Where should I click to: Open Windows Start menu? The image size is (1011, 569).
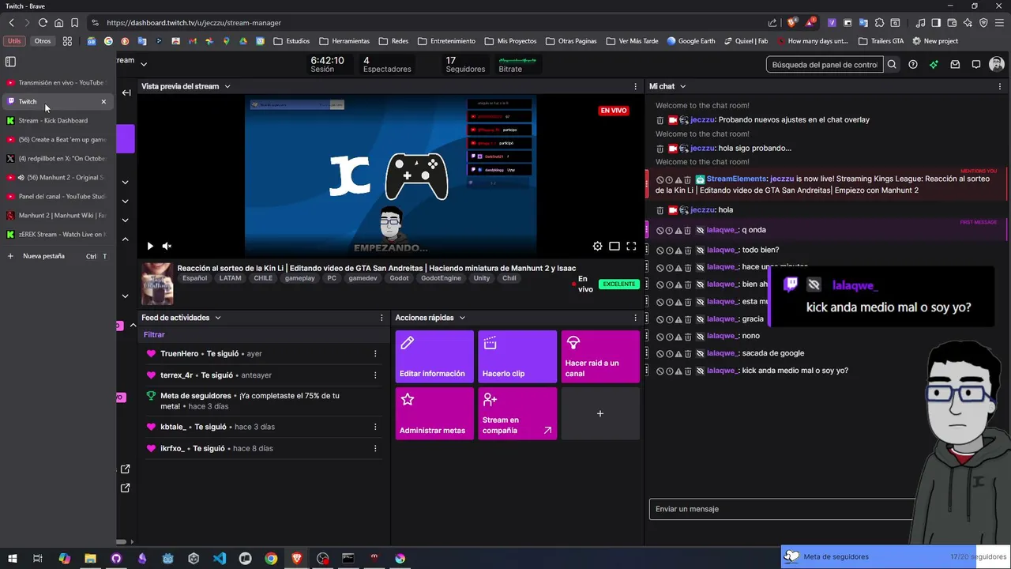pos(12,559)
